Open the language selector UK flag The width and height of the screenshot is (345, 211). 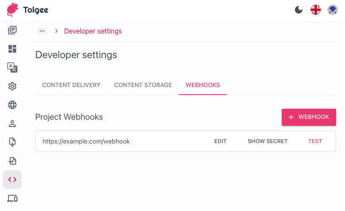point(316,10)
